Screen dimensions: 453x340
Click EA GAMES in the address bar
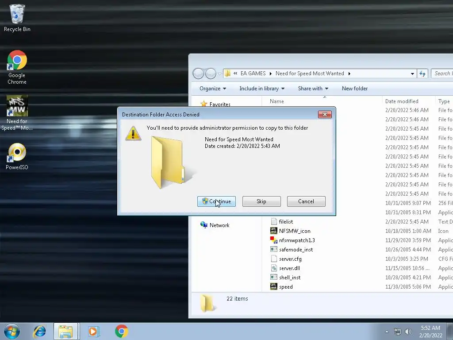[253, 73]
